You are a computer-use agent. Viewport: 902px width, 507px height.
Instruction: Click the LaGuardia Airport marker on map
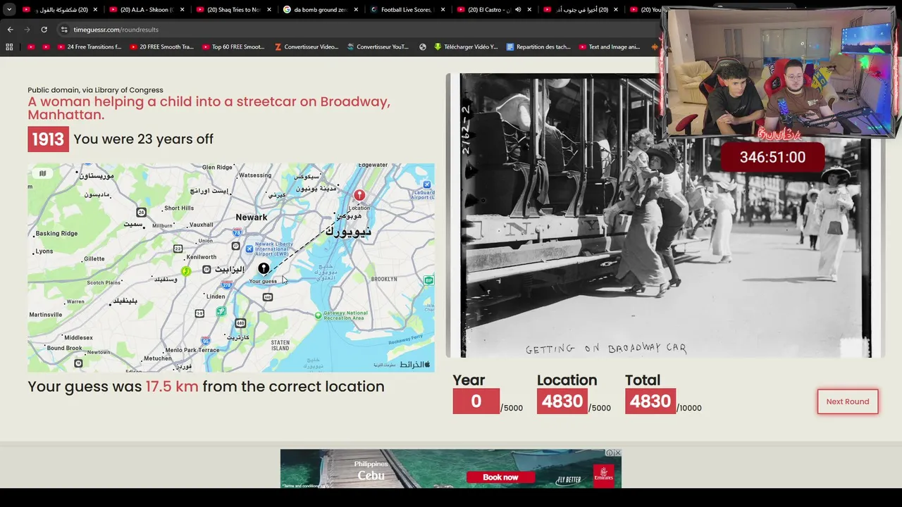(x=426, y=184)
